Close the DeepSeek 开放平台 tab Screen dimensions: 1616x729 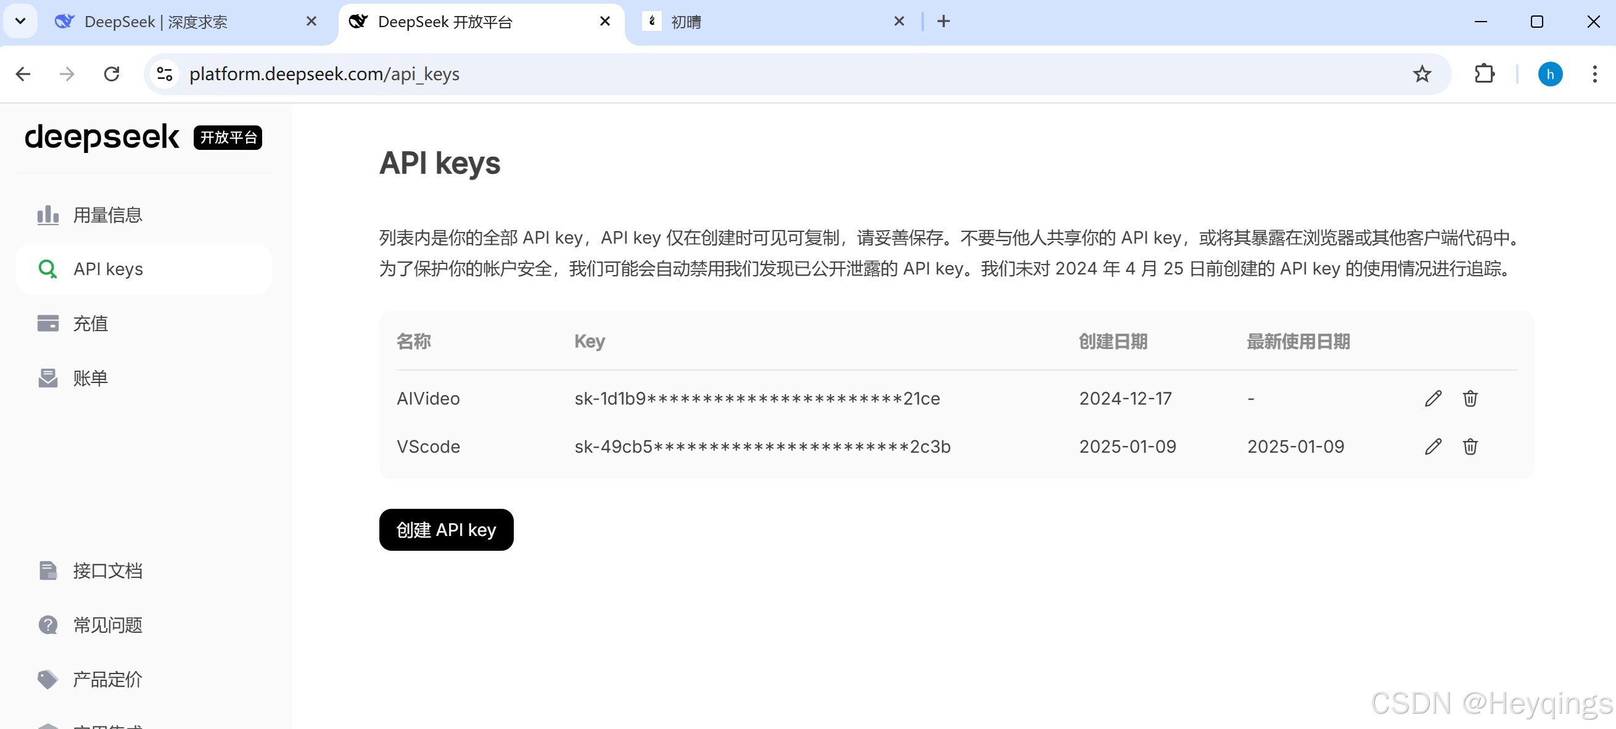(604, 22)
